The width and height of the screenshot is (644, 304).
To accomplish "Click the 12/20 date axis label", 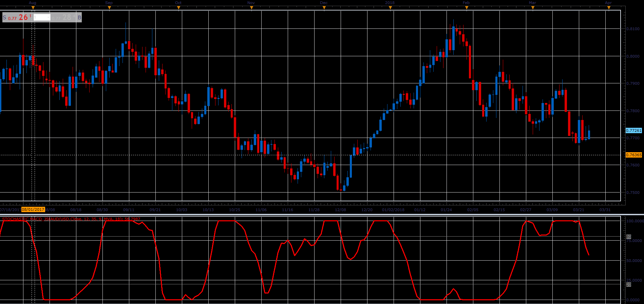I will [x=367, y=210].
